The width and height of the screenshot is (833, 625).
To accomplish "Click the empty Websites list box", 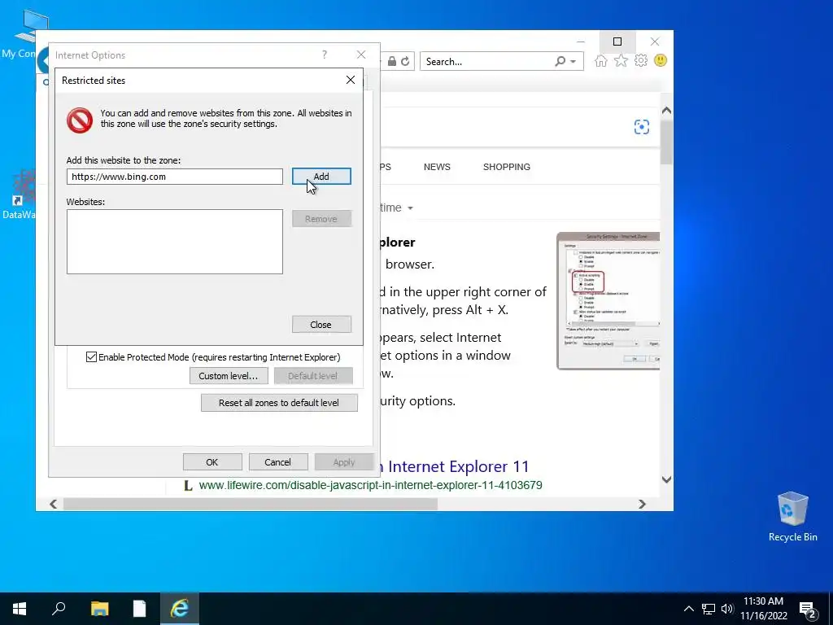I will click(x=175, y=242).
